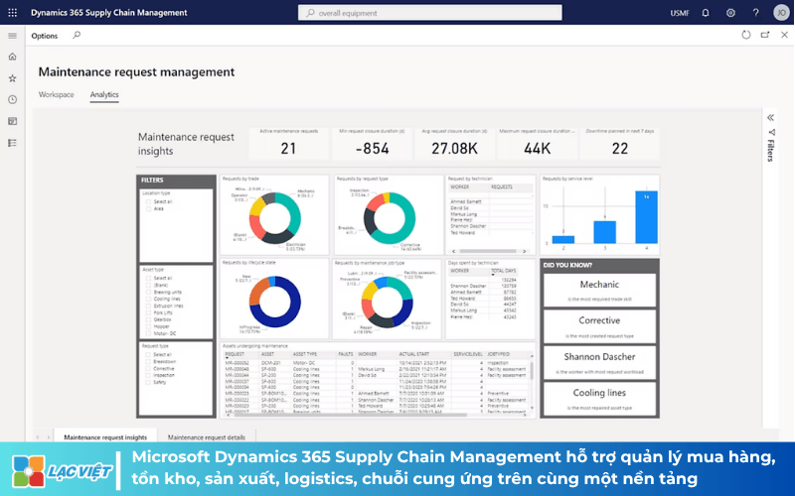Click the service level 4 bar
Viewport: 795px width, 496px height.
[647, 217]
